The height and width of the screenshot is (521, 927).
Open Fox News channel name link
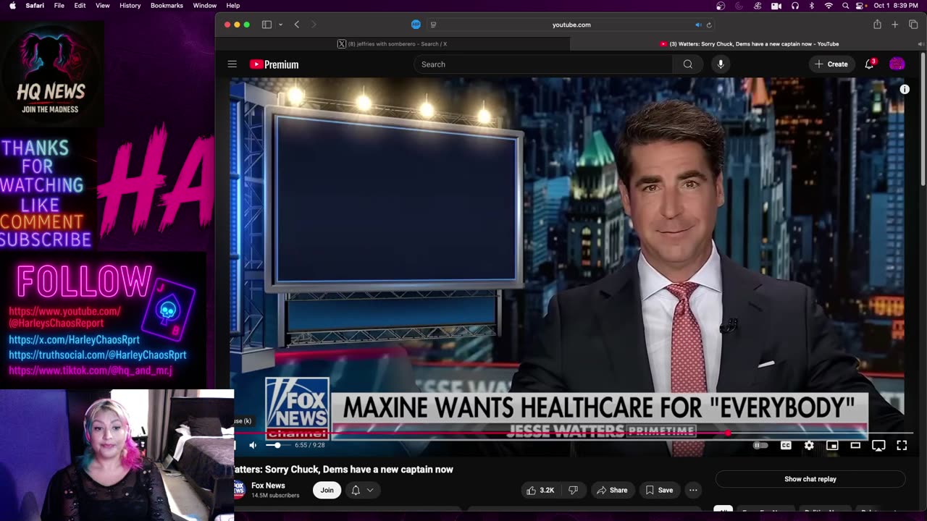point(268,486)
